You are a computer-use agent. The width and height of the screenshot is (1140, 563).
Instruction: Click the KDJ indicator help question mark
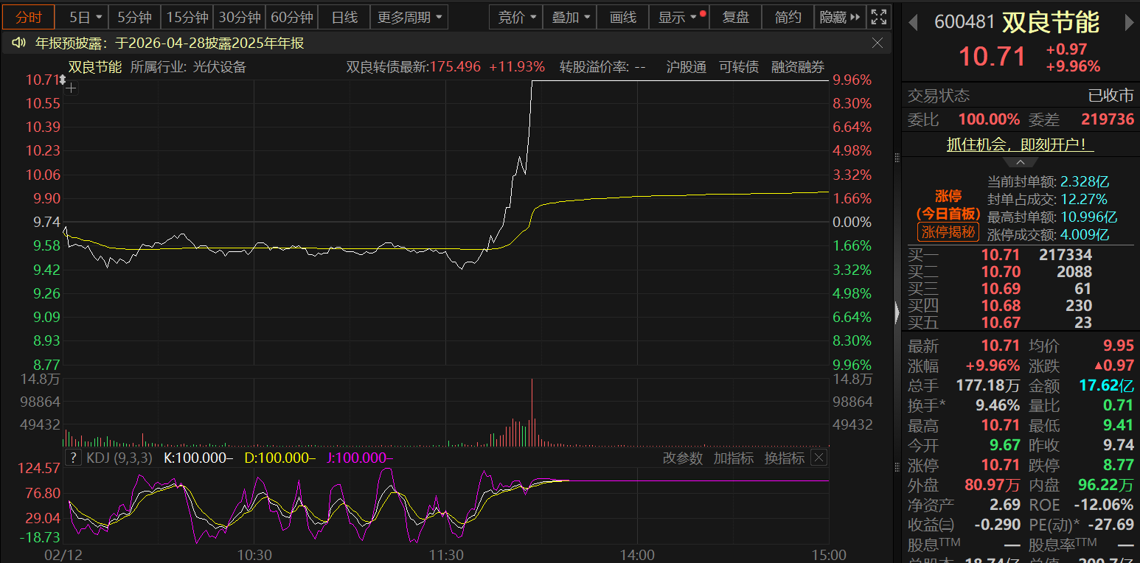tap(73, 458)
